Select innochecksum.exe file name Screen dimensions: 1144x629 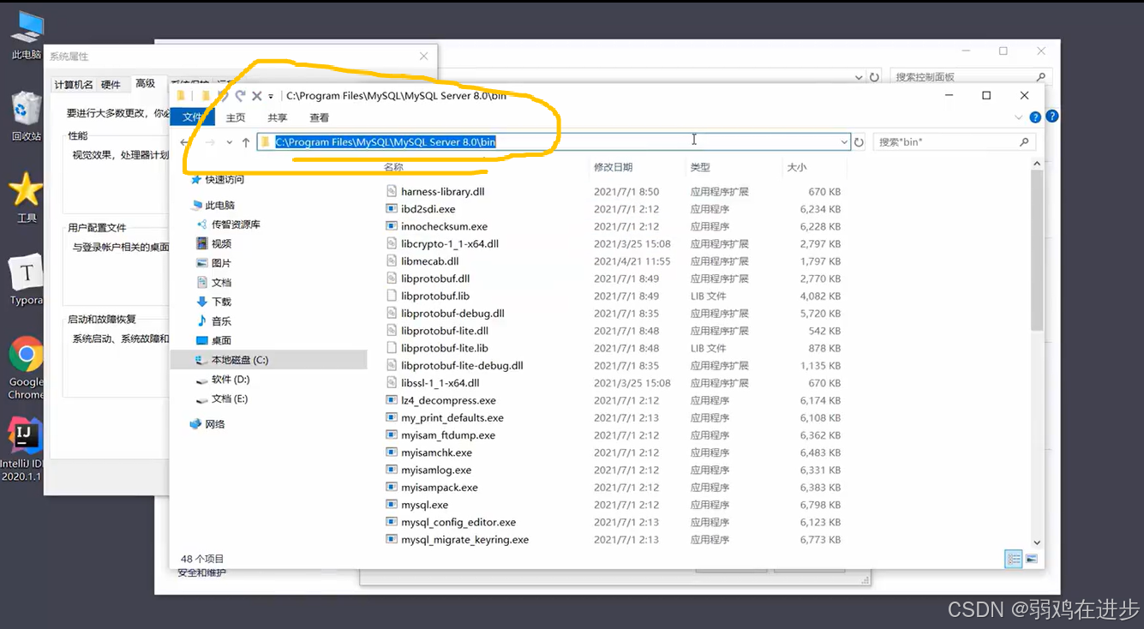tap(444, 226)
